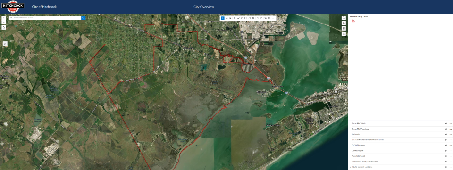Toggle visibility of the Contours (2ft) layer
Viewport: 453px width, 170px height.
(x=446, y=151)
